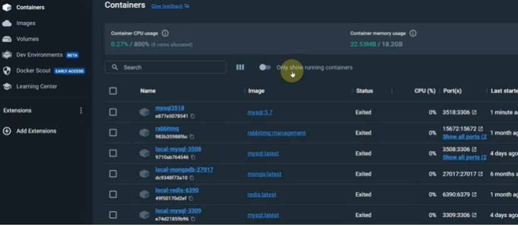Screen dimensions: 518x226
Task: Open the rabbitmq container link
Action: click(x=167, y=129)
